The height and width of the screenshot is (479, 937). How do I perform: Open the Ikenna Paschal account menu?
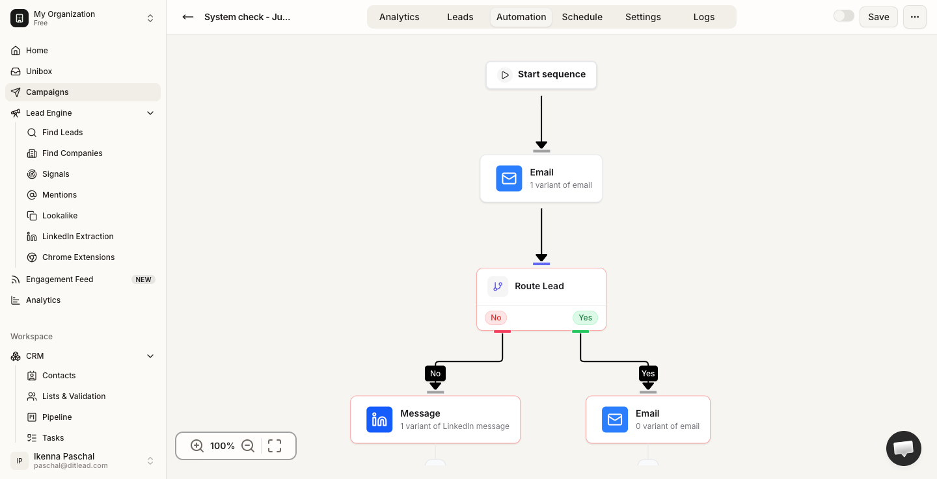click(83, 461)
